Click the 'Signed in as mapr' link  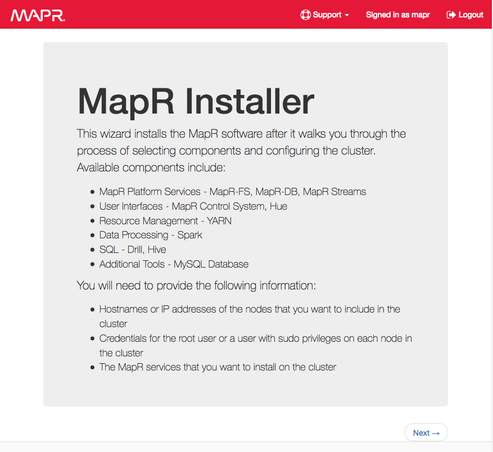tap(398, 15)
